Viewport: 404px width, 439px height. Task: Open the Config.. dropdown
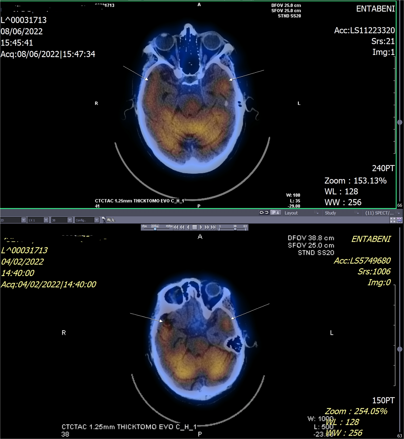(x=87, y=220)
